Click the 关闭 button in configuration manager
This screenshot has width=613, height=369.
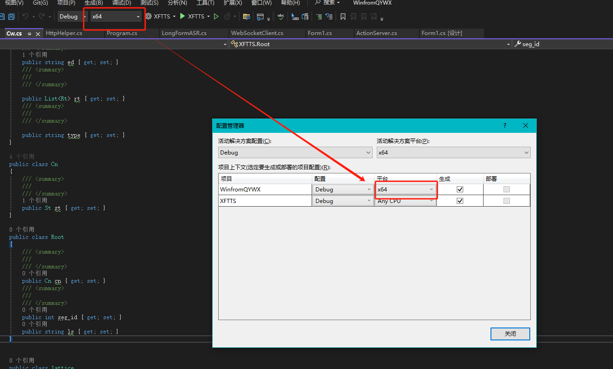tap(510, 333)
